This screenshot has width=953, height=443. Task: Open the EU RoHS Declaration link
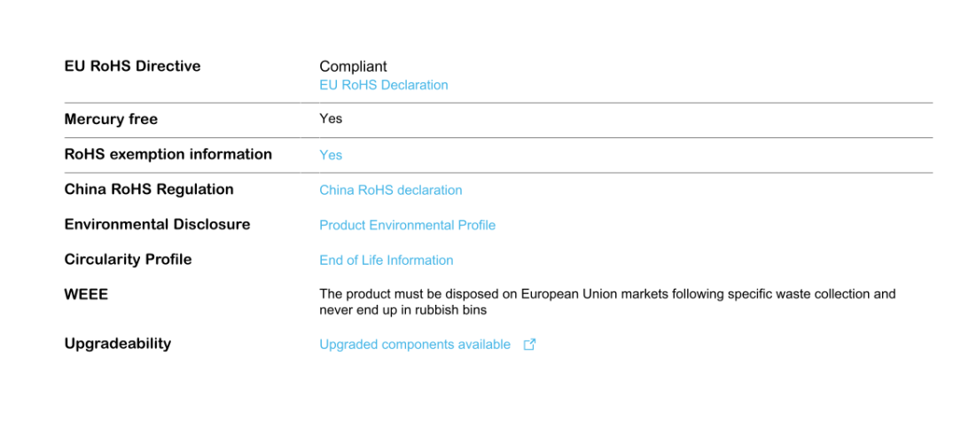point(383,85)
